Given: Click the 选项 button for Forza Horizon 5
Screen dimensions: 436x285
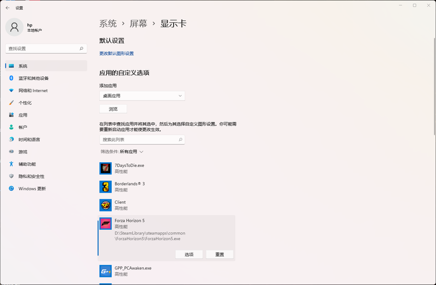Looking at the screenshot, I should [x=189, y=254].
